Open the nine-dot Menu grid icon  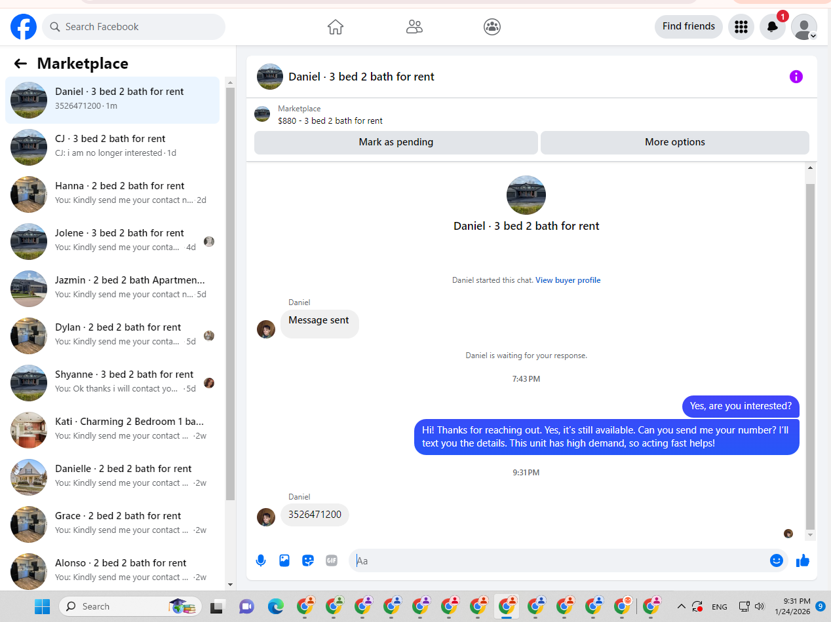(x=741, y=27)
